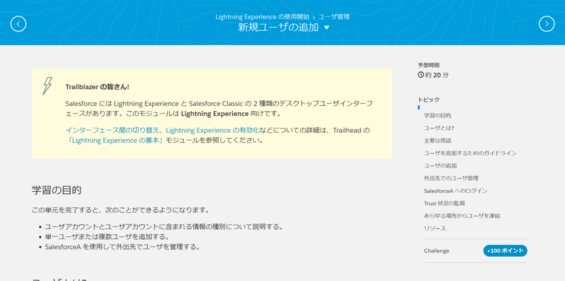Go to previous unit with left arrow
Viewport: 565px width, 281px height.
click(18, 24)
